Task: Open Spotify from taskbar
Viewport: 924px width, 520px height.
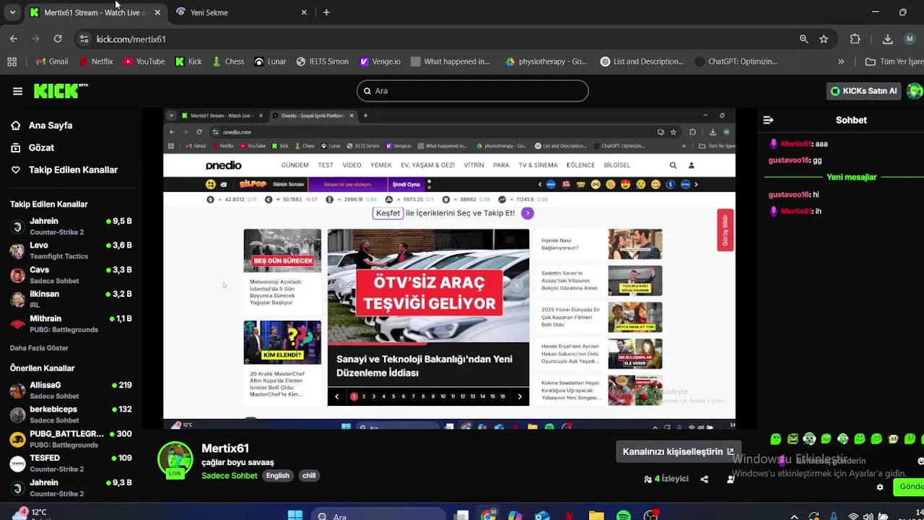Action: (624, 516)
